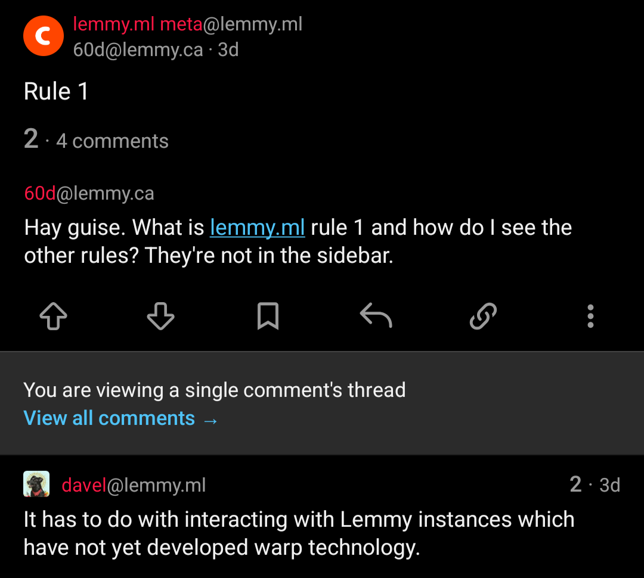Visit davel@lemmy.ml user profile
644x578 pixels.
click(134, 485)
